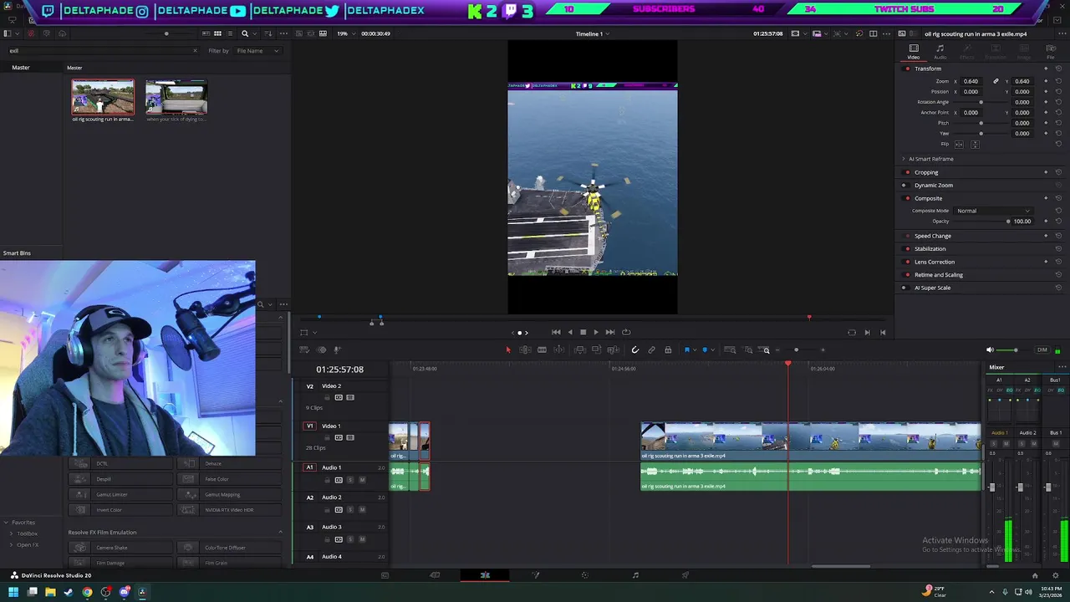Jump to the first frame button
Image resolution: width=1070 pixels, height=602 pixels.
coord(556,332)
